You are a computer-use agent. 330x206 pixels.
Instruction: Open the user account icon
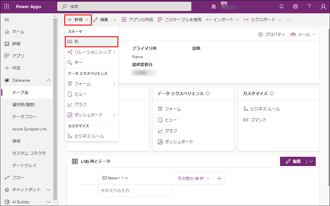323,6
